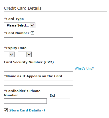
Task: Select the Name as It Appears label
Action: [x=33, y=76]
